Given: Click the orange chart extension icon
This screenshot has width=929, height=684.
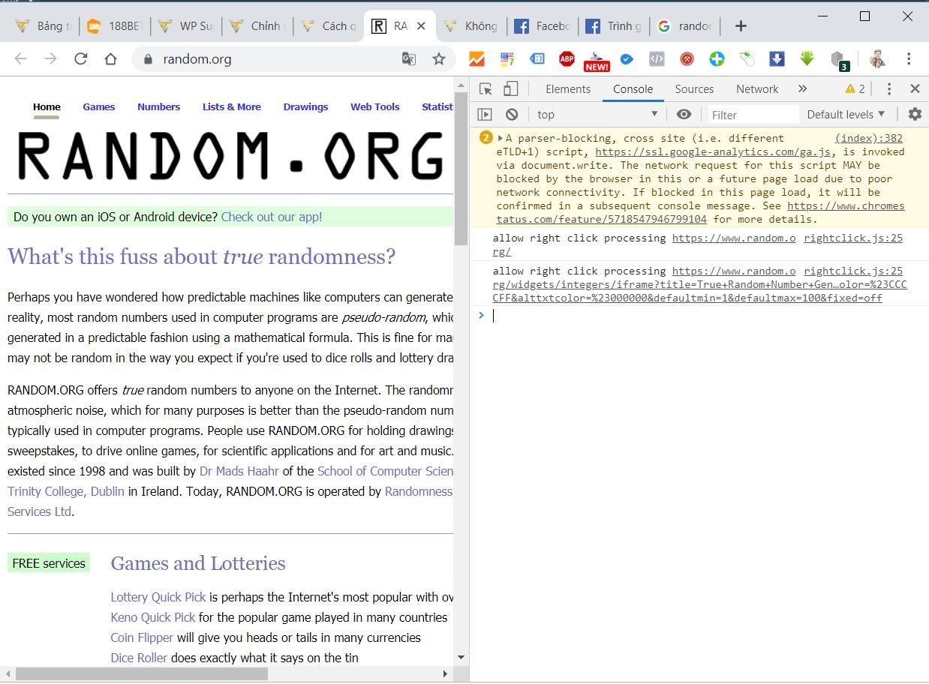Looking at the screenshot, I should click(477, 58).
